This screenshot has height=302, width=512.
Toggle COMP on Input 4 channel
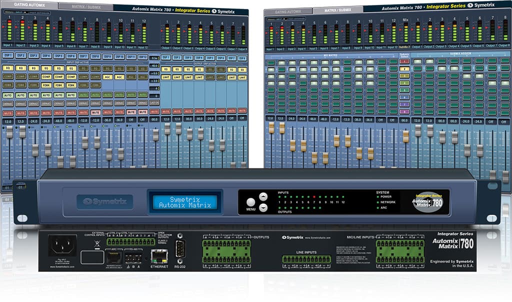[x=46, y=76]
